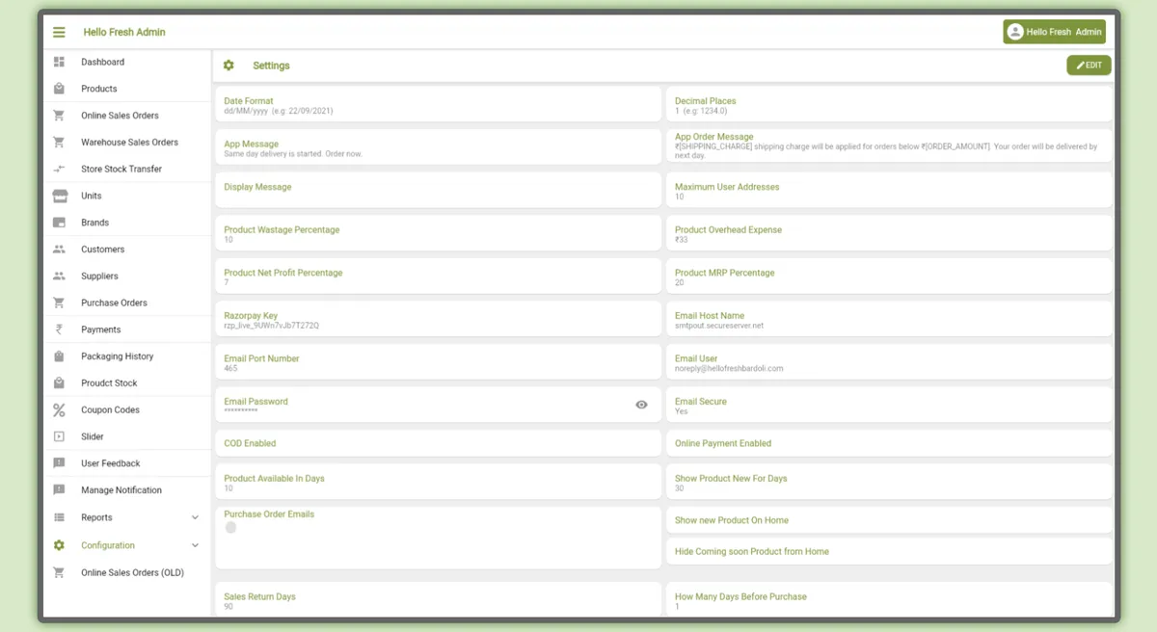
Task: Click the User Feedback message icon
Action: coord(59,463)
